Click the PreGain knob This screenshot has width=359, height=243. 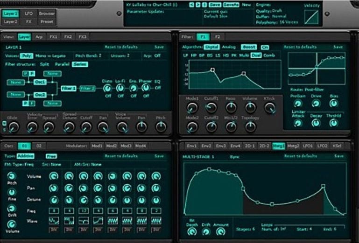pyautogui.click(x=298, y=104)
